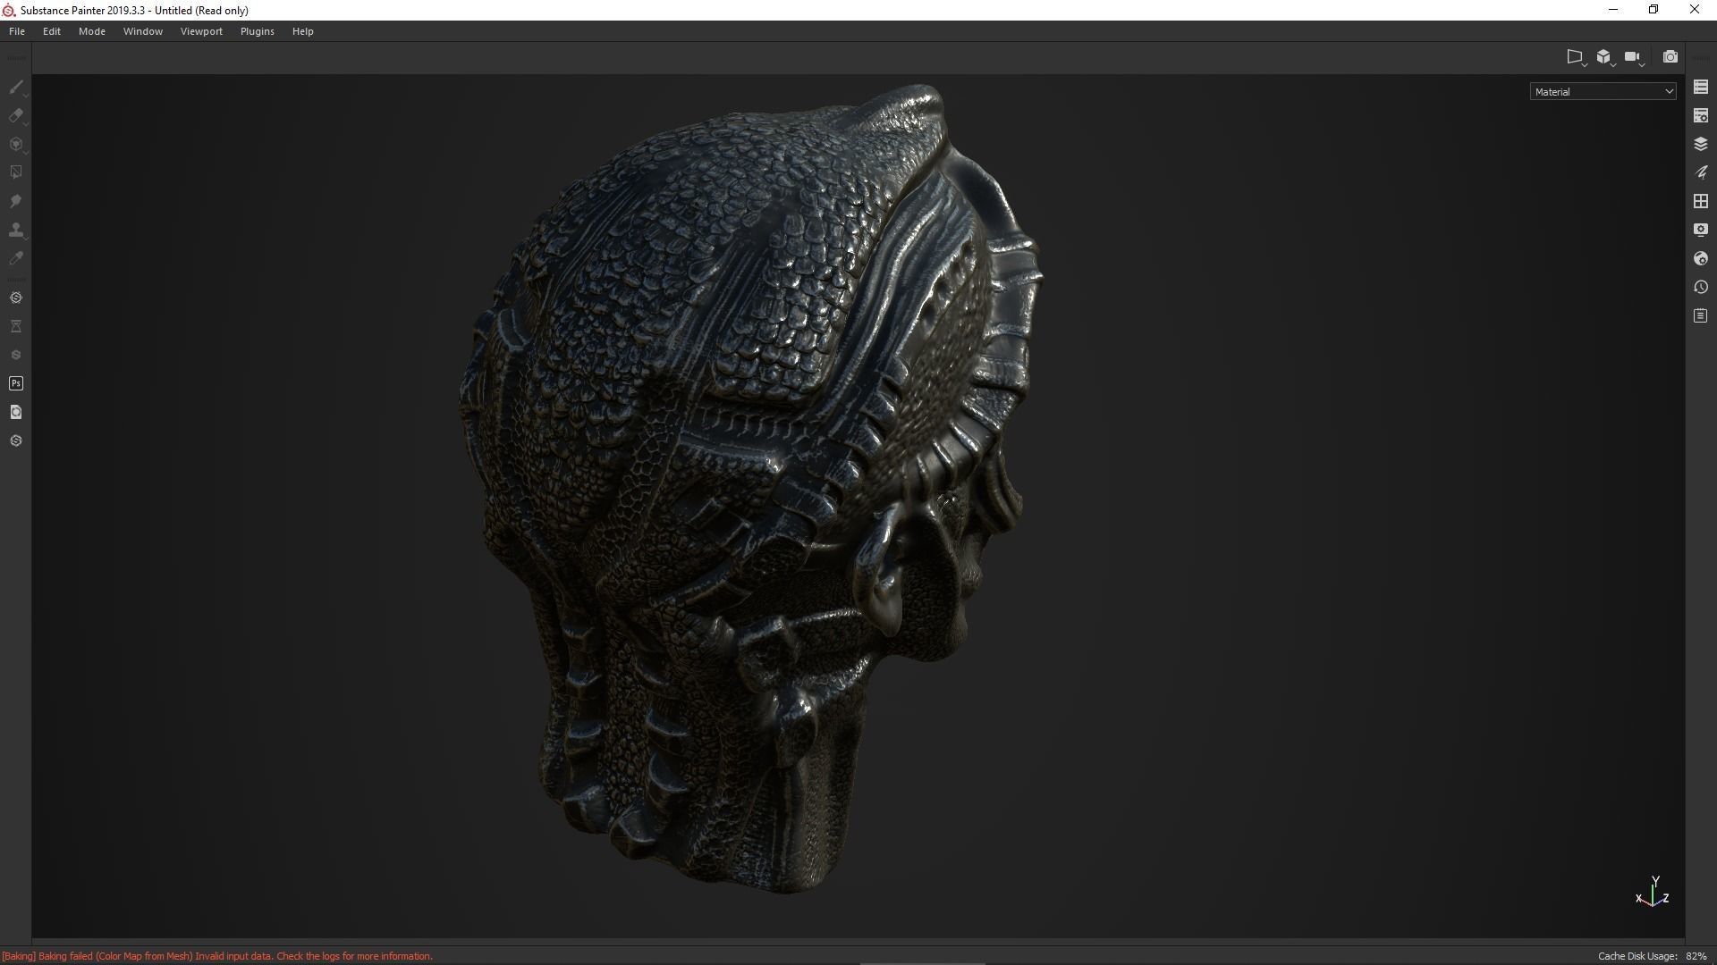Select the Clone stamp tool

(16, 230)
